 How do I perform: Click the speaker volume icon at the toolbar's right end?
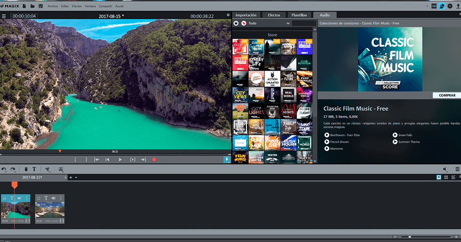pos(445,169)
